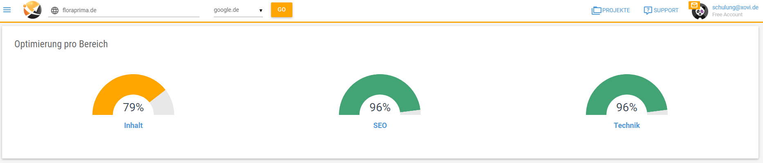Open the orange mail notification icon
Screen dimensions: 763x163
click(x=694, y=5)
